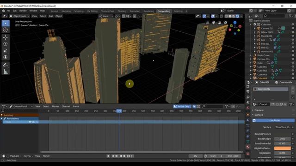Select the Select Box tool
This screenshot has height=166, width=296.
(6, 24)
